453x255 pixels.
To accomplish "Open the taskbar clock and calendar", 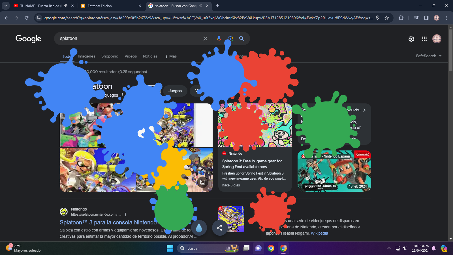I will [421, 248].
